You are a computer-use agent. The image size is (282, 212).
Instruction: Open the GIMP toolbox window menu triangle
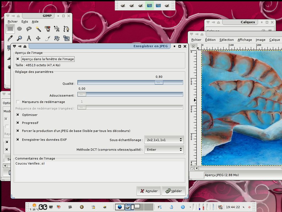click(8, 16)
